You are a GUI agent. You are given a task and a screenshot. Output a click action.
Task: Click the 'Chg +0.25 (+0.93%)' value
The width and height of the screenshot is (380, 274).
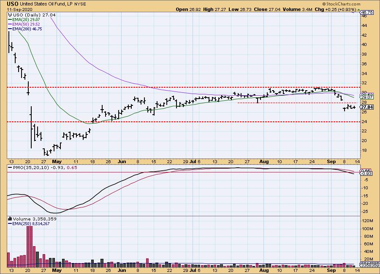335,9
